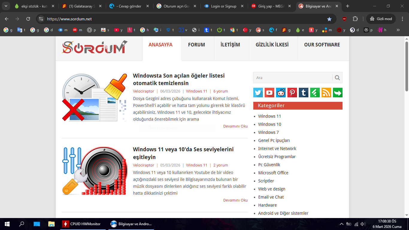Open Genel Pc ipuçları category
Viewport: 409px width, 230px height.
(274, 140)
